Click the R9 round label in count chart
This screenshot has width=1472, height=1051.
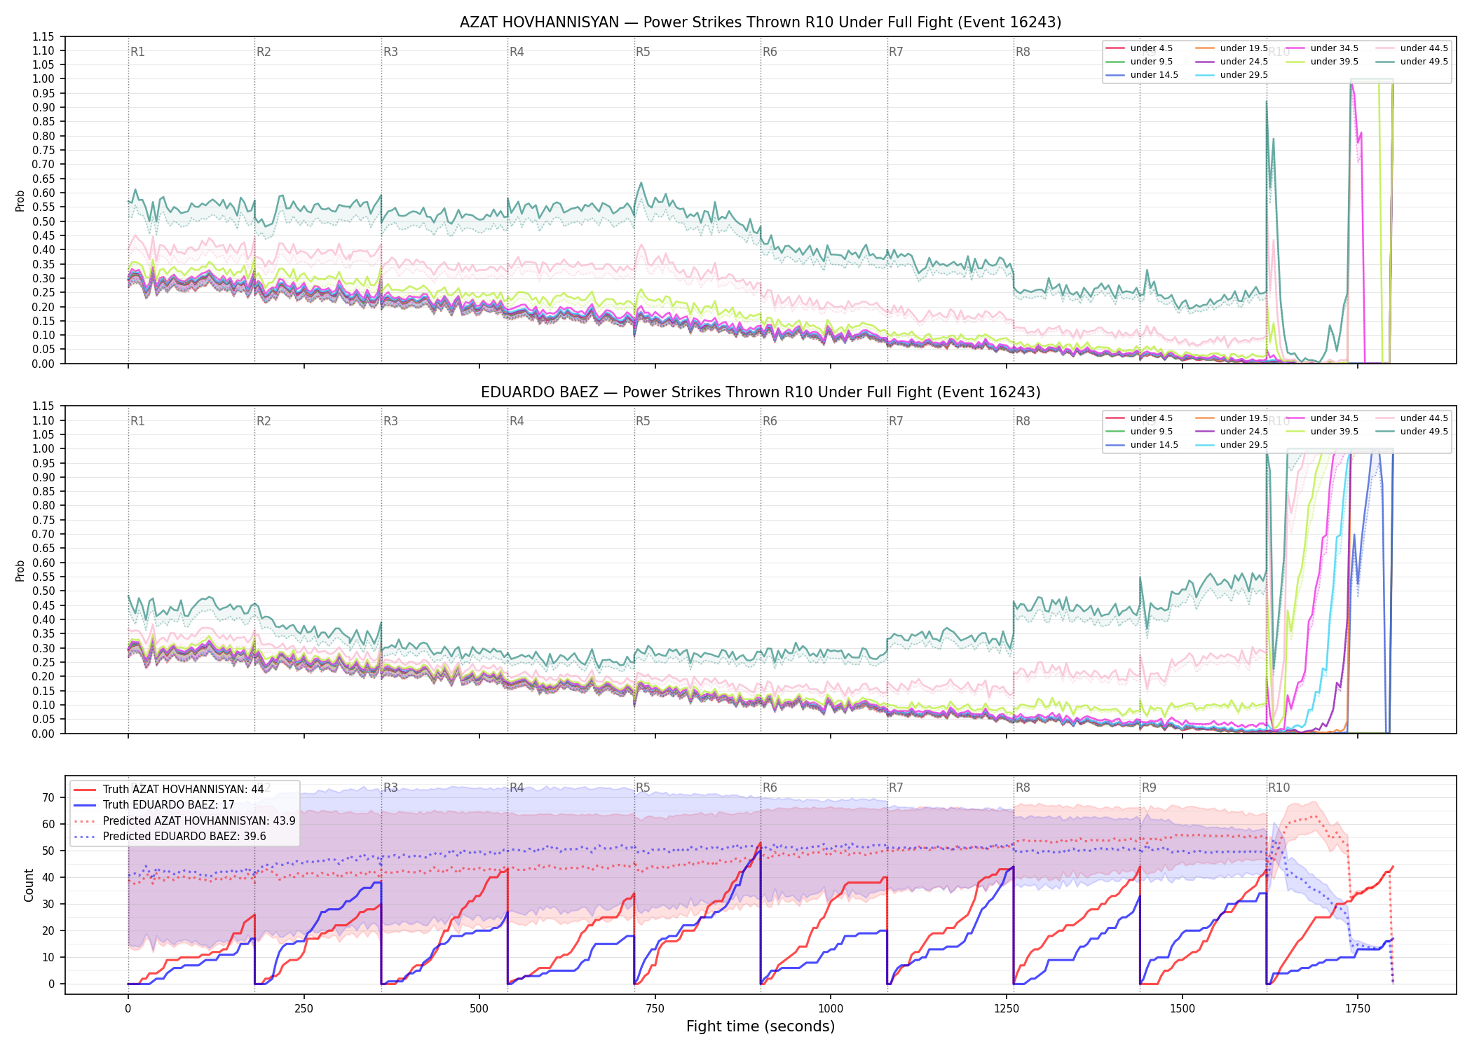tap(1149, 788)
